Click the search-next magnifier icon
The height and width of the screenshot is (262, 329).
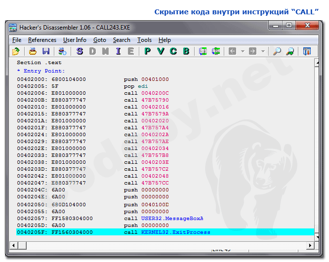pos(290,51)
